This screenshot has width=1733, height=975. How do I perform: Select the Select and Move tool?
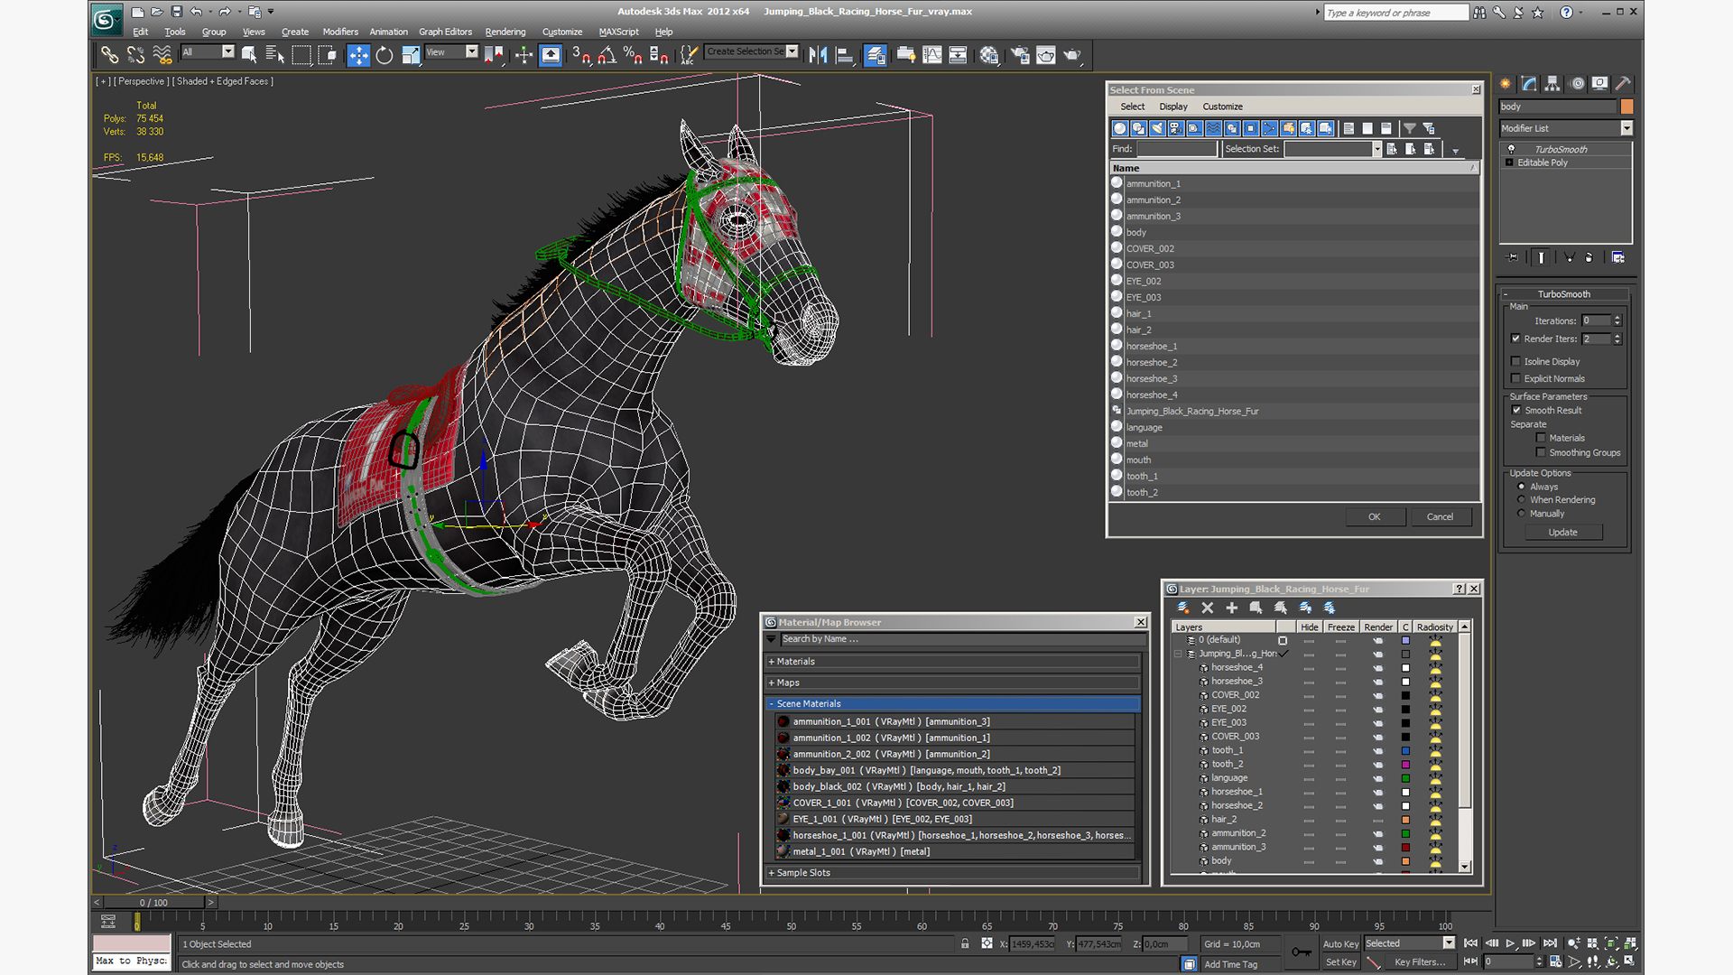358,56
